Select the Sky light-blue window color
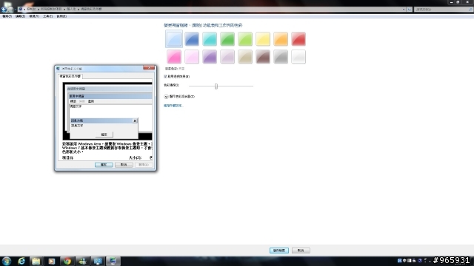The image size is (474, 266). [x=174, y=39]
